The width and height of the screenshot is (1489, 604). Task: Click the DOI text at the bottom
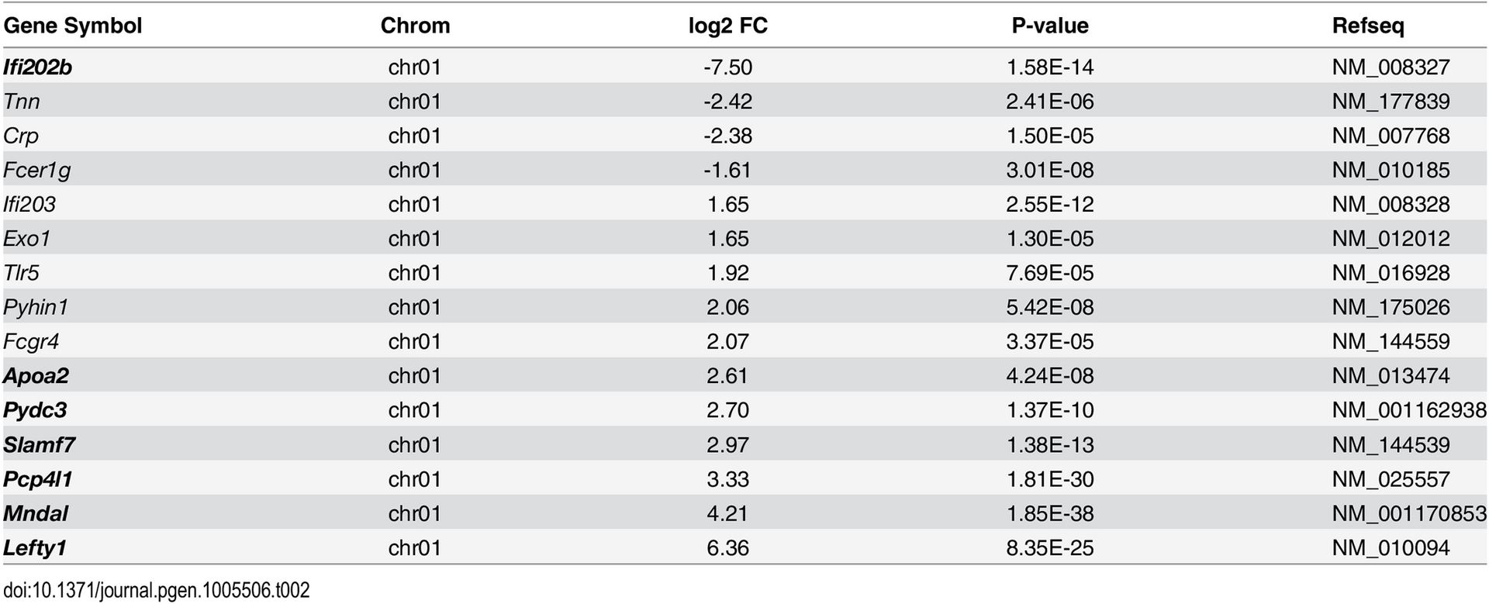pos(156,591)
